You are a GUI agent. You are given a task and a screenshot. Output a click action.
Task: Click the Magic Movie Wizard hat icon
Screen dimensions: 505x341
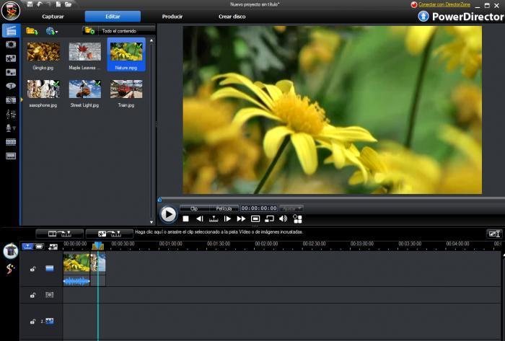click(x=10, y=252)
